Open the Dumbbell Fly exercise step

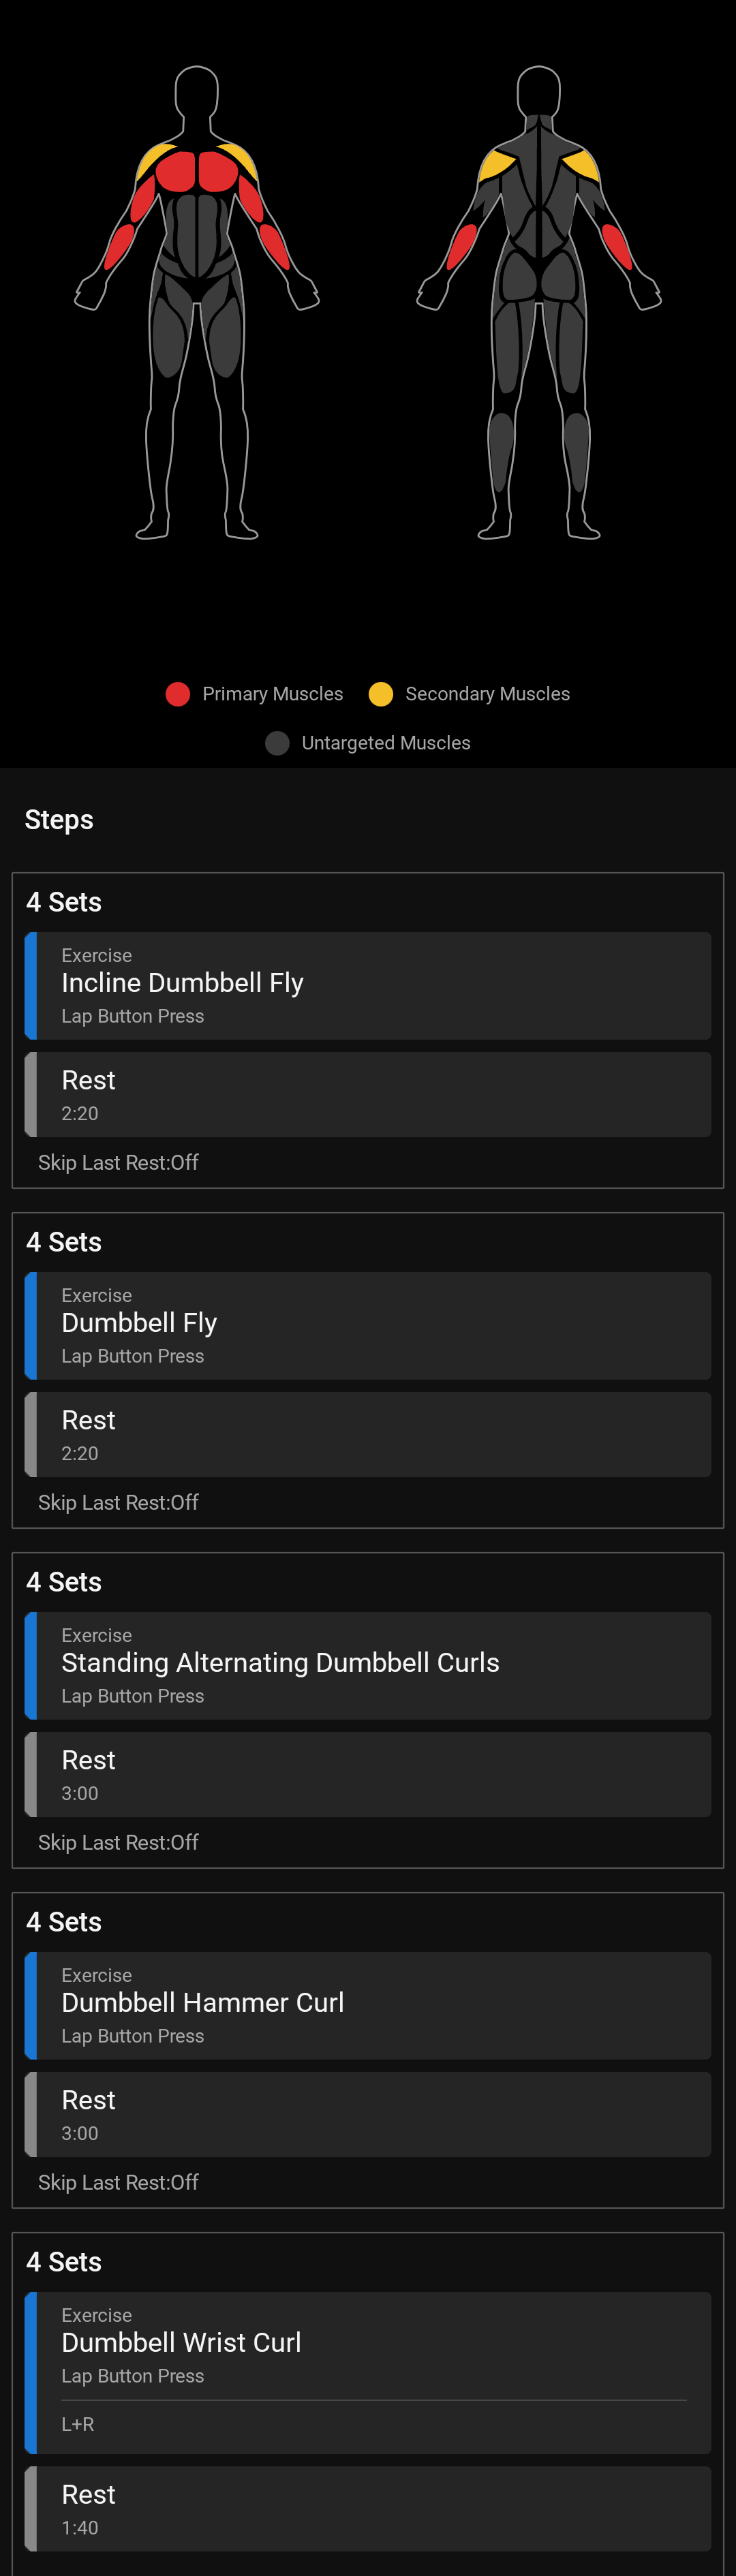pyautogui.click(x=368, y=1325)
